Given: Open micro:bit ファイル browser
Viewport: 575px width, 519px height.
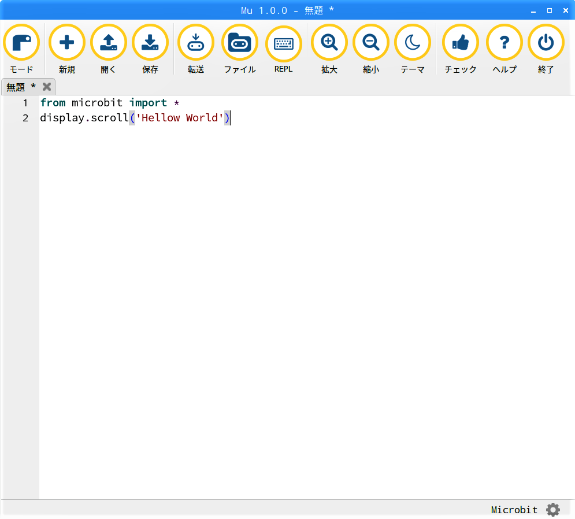Looking at the screenshot, I should 239,49.
